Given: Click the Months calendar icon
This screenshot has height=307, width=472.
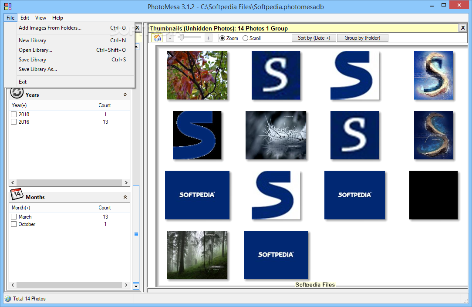Looking at the screenshot, I should pyautogui.click(x=17, y=194).
